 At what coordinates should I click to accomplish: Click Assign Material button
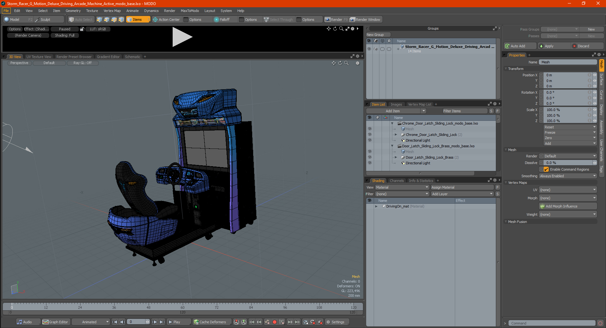(462, 187)
